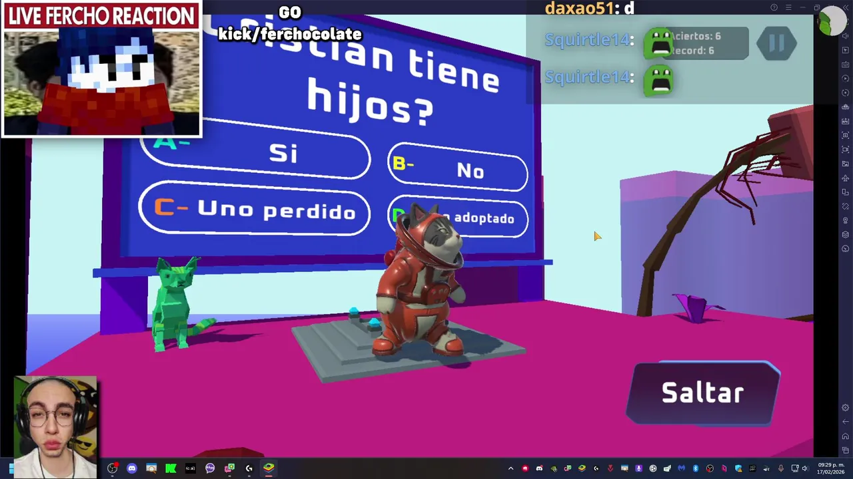
Task: Click the shake device icon in sidebar
Action: point(846,206)
